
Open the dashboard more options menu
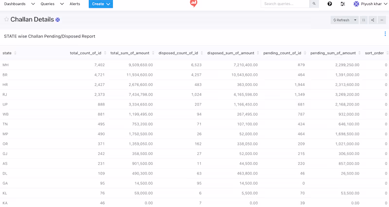pyautogui.click(x=382, y=20)
